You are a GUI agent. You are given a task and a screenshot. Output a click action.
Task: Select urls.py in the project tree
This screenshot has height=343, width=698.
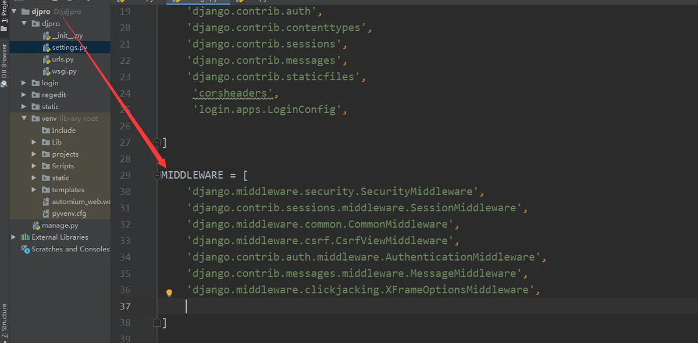click(60, 60)
